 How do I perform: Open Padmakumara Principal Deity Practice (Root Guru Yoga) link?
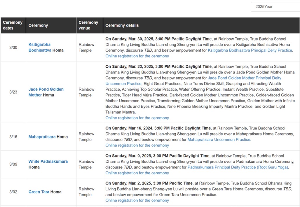point(238,167)
